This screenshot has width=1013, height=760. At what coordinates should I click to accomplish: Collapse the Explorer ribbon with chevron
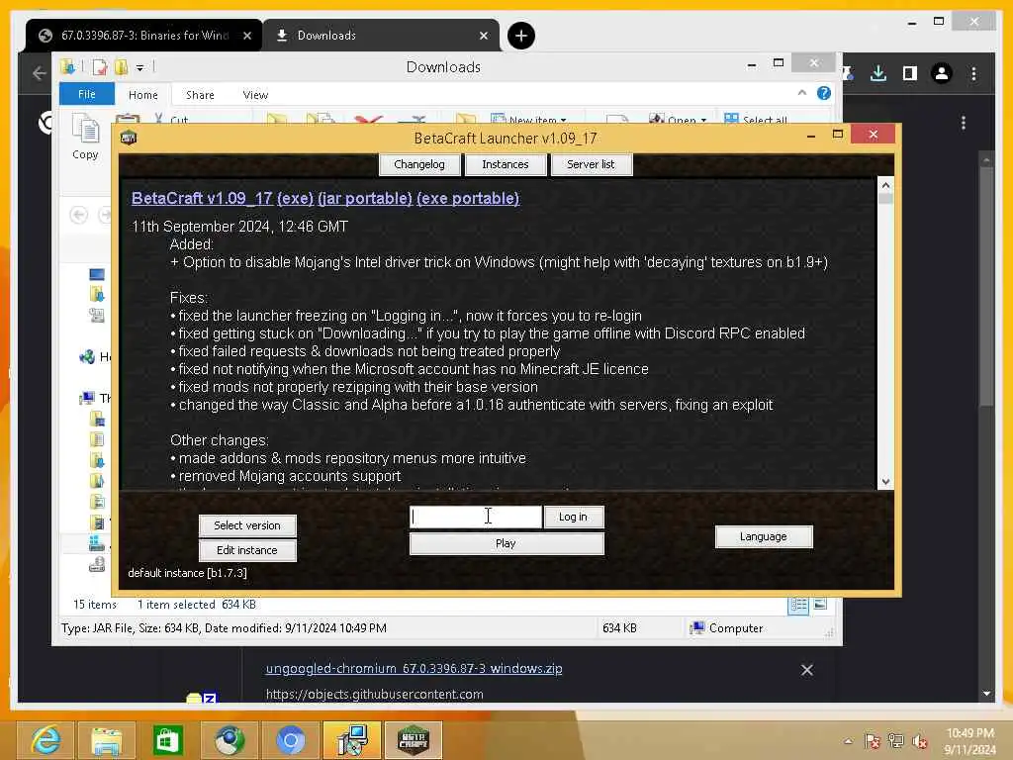801,93
